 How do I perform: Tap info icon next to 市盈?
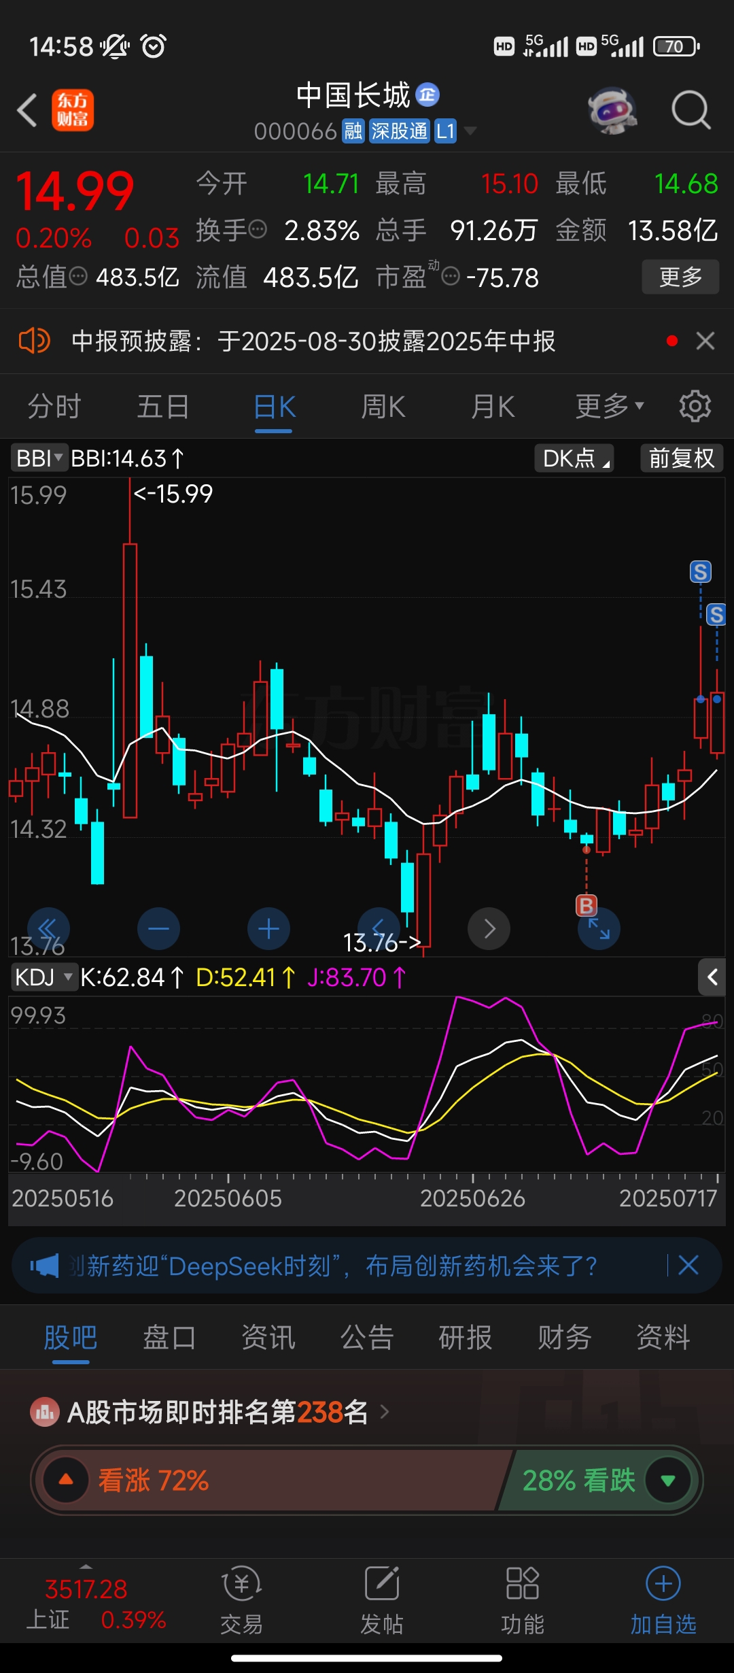point(451,276)
